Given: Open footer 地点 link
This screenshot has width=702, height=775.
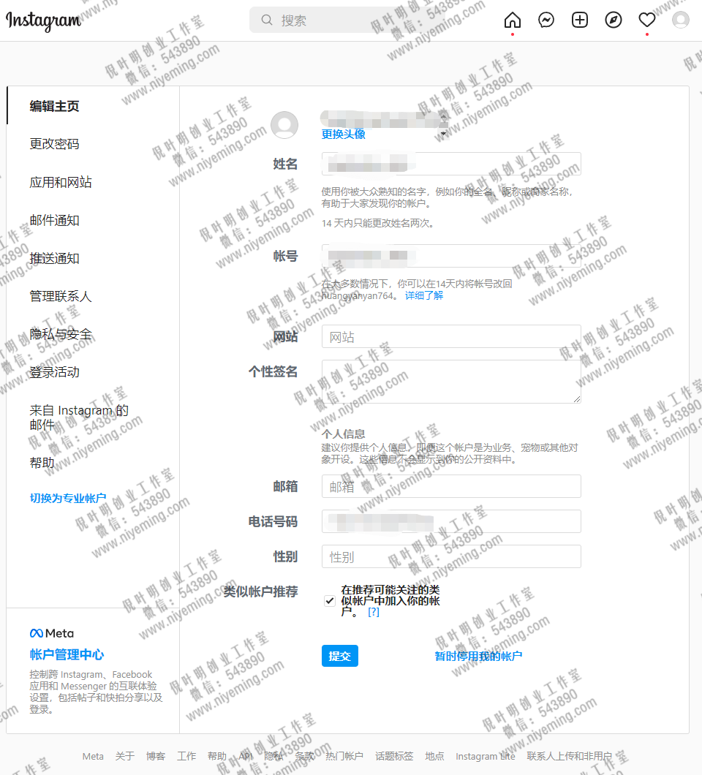Looking at the screenshot, I should pos(434,756).
